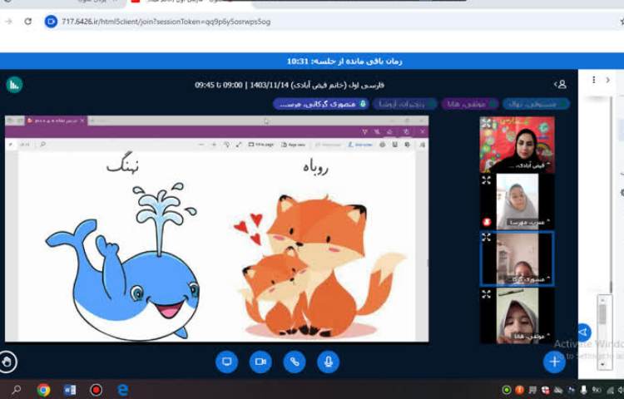Click the down arrow of the right panel scrollbar
The width and height of the screenshot is (624, 399).
[602, 363]
